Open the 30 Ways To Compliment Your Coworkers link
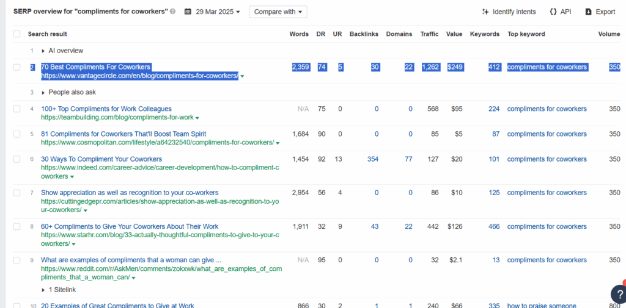The height and width of the screenshot is (308, 626). (101, 159)
